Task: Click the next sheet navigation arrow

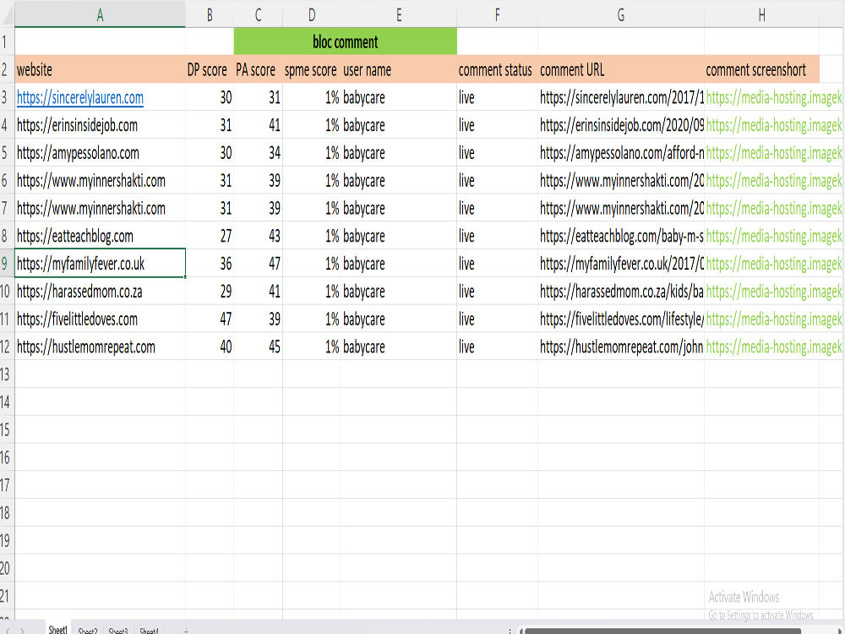Action: click(x=22, y=631)
